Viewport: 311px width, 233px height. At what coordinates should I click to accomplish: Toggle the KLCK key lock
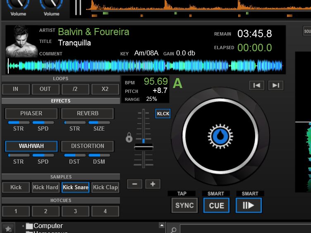[163, 114]
